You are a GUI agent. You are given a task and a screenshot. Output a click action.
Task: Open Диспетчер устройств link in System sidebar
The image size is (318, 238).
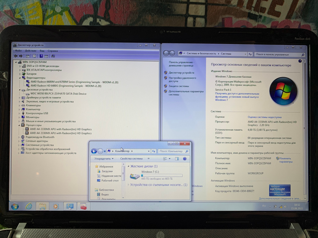[x=181, y=73]
